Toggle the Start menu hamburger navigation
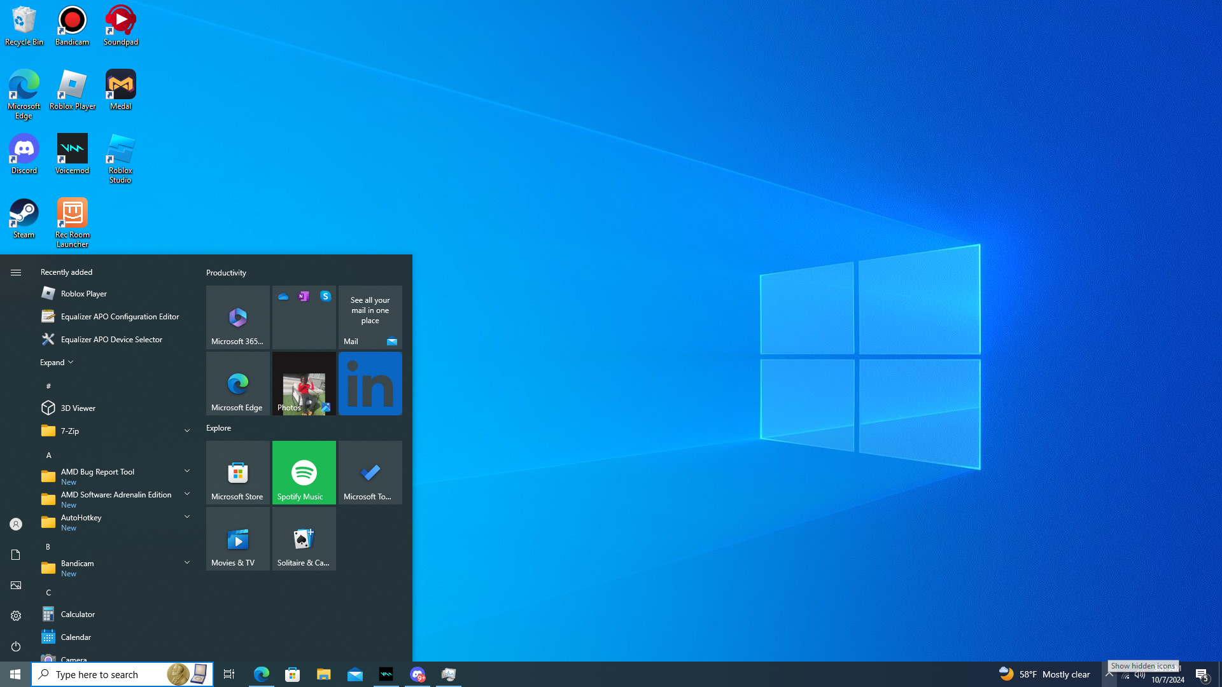Screen dimensions: 1222x687 (x=16, y=272)
